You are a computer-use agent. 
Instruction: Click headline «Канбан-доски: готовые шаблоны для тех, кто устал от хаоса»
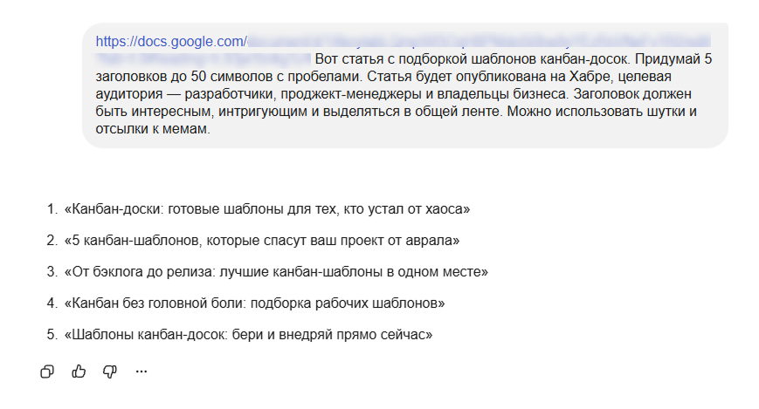click(x=266, y=209)
